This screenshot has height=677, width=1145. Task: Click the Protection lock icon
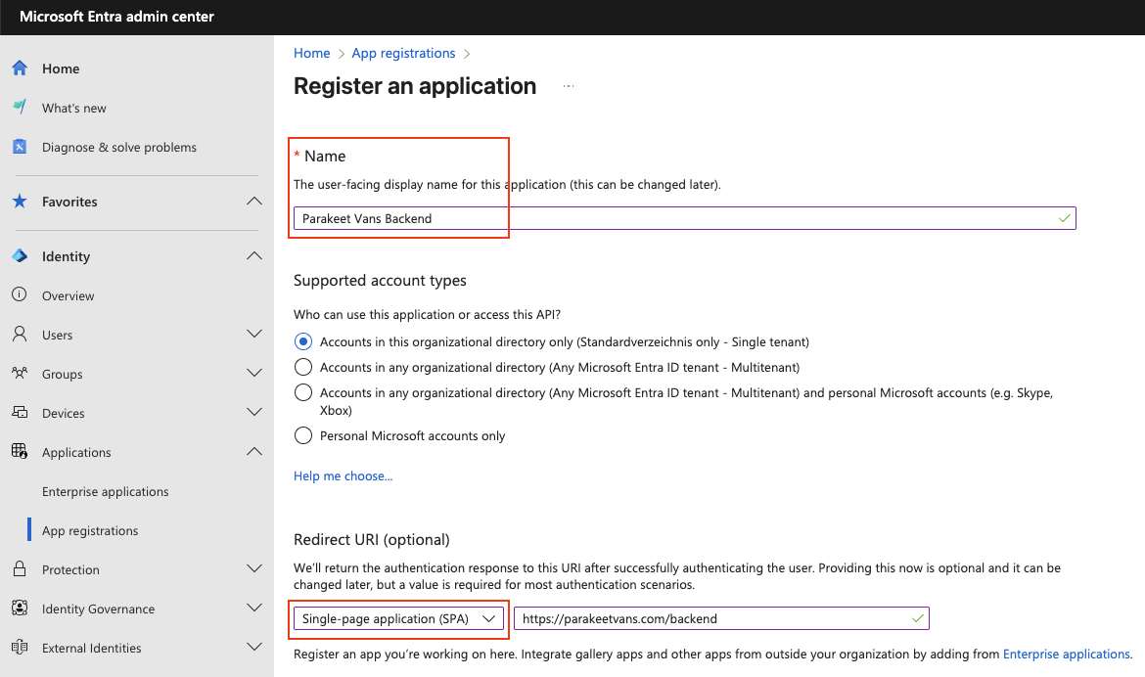(20, 568)
